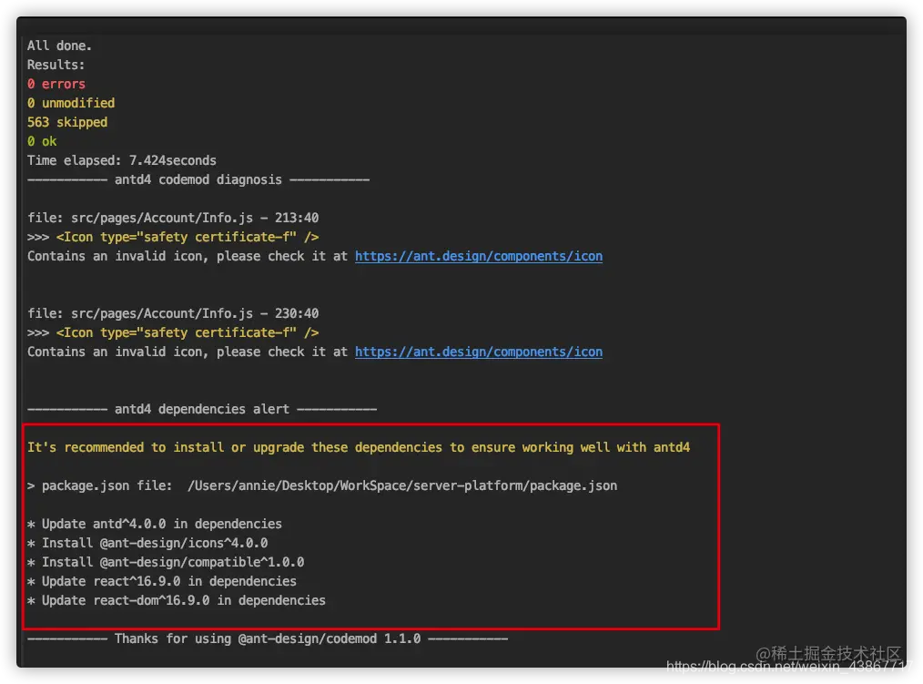Click the 'All done.' line
Viewport: 923px width, 684px height.
pos(59,46)
